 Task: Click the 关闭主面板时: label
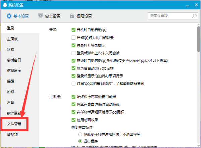[x=82, y=127]
